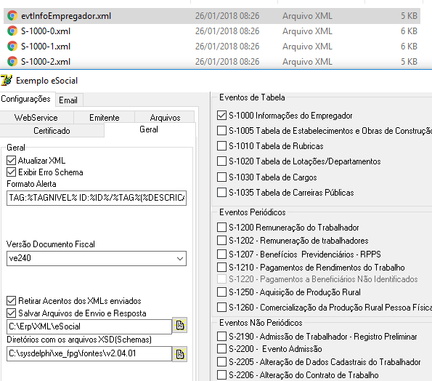432x381 pixels.
Task: Check S-1020 Tabela de Lotações/Departamentos
Action: pos(221,161)
